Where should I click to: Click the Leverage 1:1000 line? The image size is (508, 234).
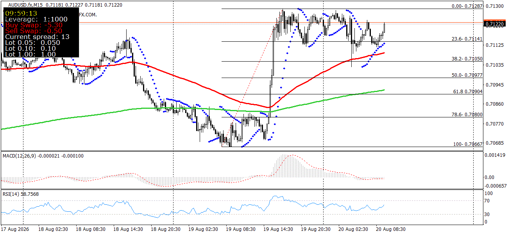pyautogui.click(x=36, y=19)
